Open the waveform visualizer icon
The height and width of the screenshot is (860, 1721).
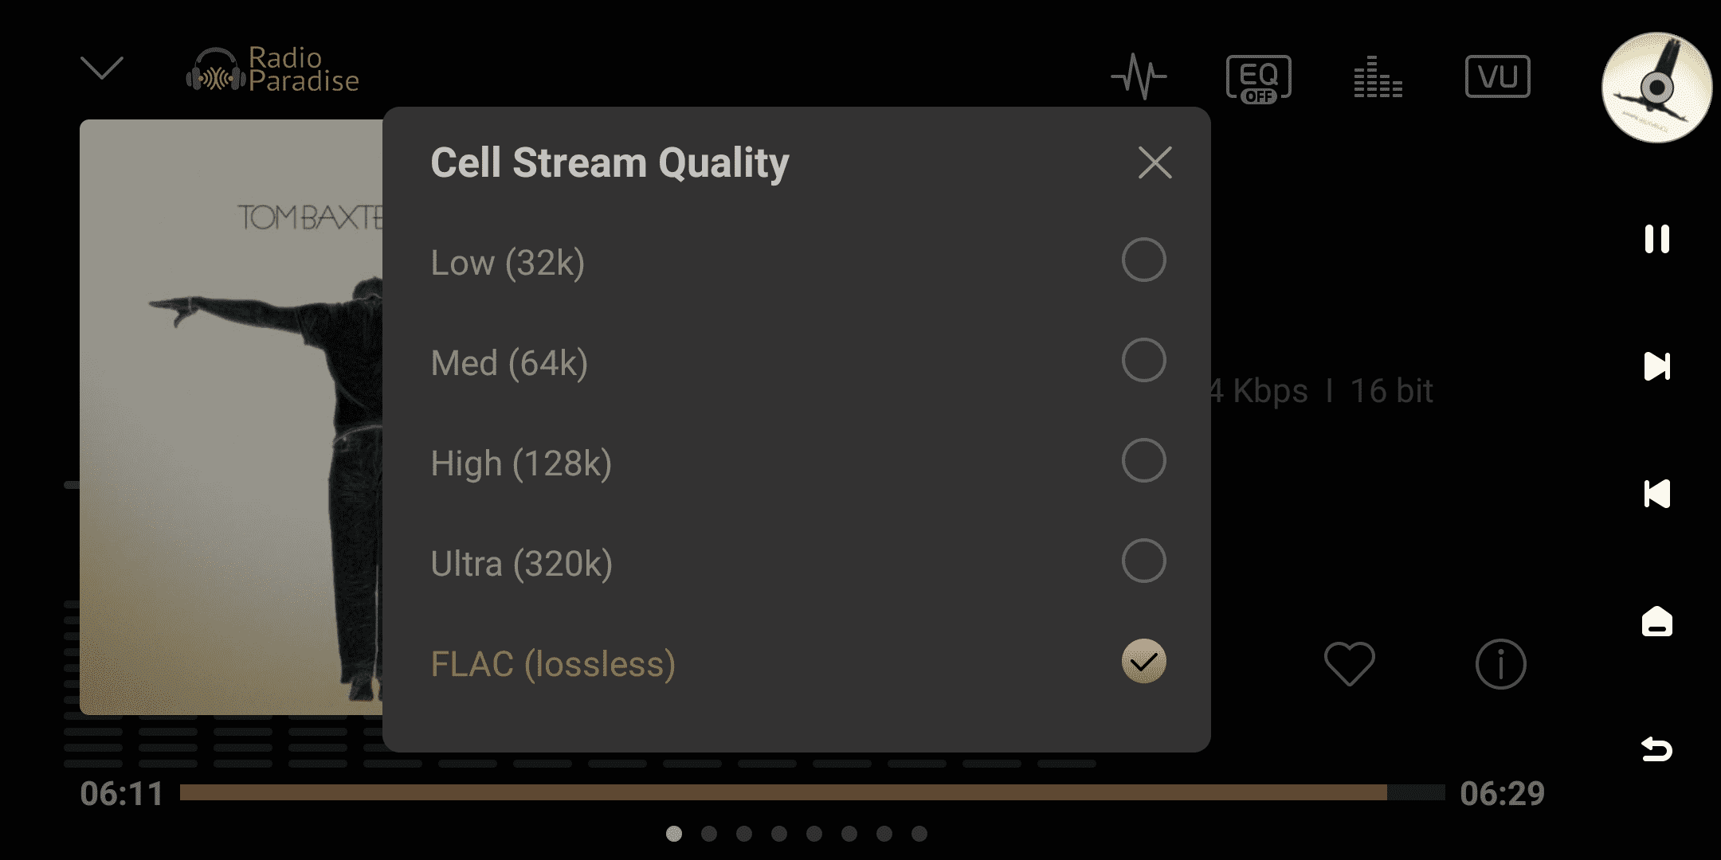point(1139,76)
